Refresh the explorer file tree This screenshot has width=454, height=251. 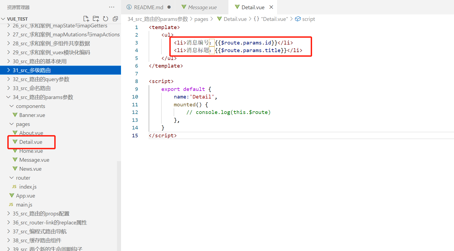(x=106, y=19)
